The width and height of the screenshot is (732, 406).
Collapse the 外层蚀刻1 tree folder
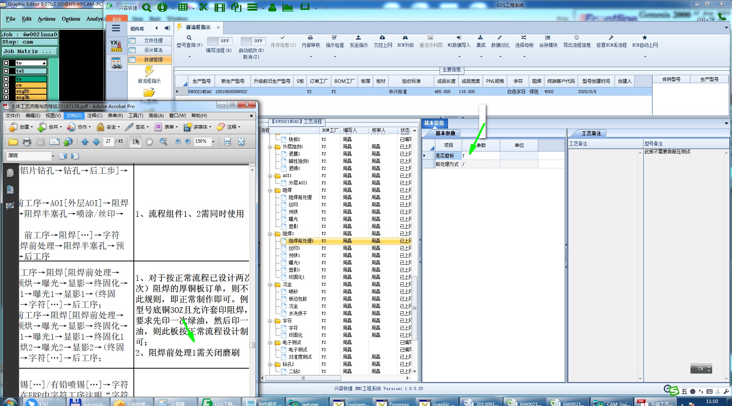270,147
